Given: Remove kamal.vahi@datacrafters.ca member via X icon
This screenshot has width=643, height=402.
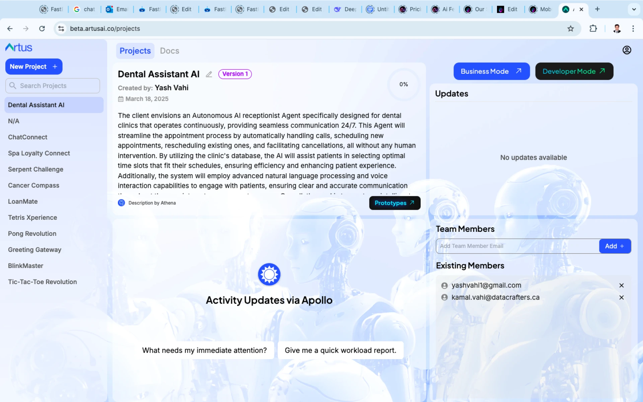Looking at the screenshot, I should click(x=621, y=297).
